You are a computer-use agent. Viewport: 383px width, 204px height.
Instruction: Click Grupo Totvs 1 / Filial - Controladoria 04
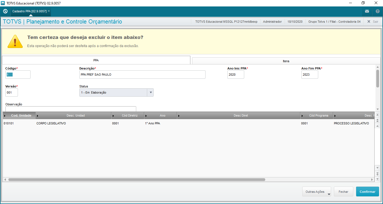pyautogui.click(x=334, y=22)
